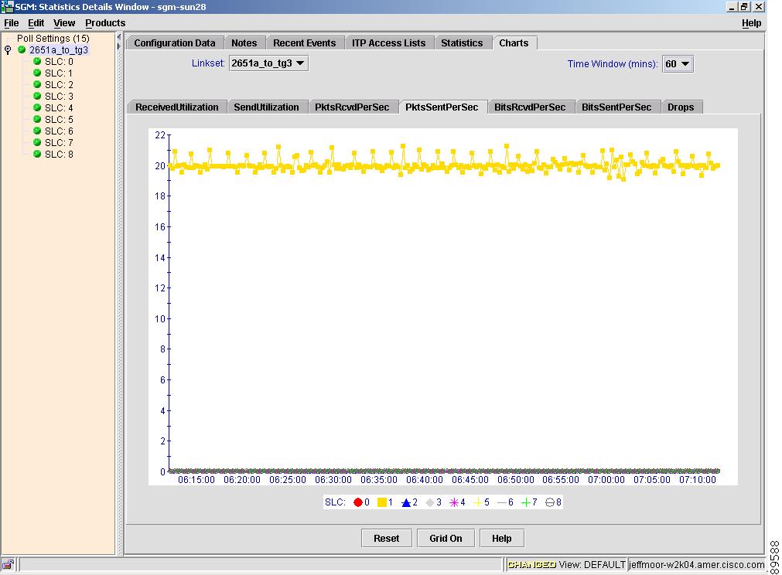The height and width of the screenshot is (575, 782).
Task: Click green status icon for SLC: 8
Action: [x=36, y=155]
